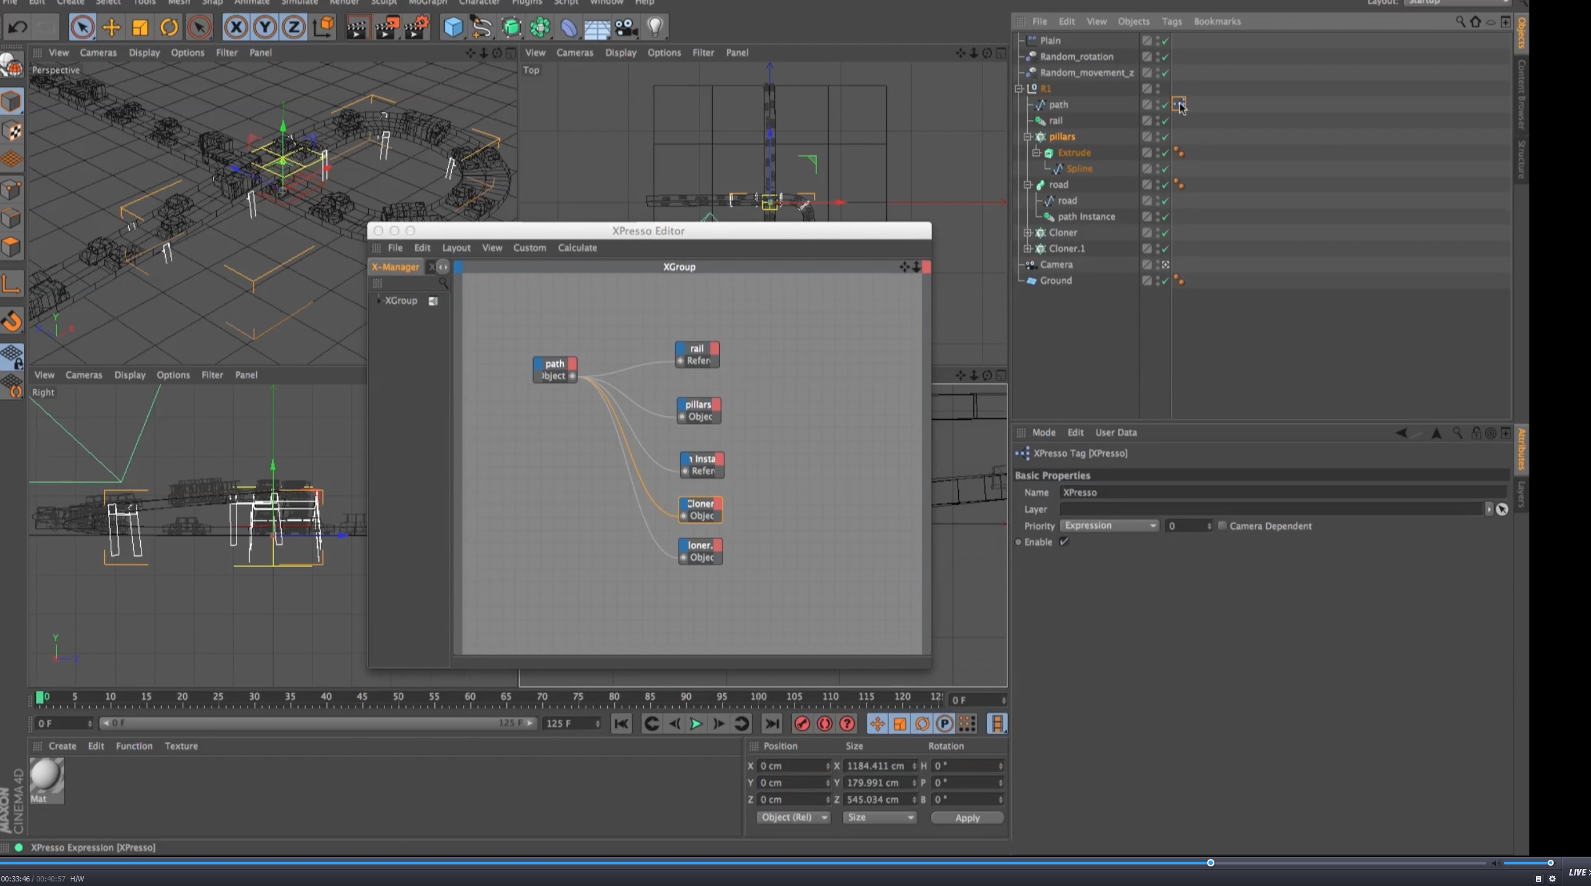This screenshot has height=886, width=1591.
Task: Switch to X-Manager tab
Action: click(395, 267)
